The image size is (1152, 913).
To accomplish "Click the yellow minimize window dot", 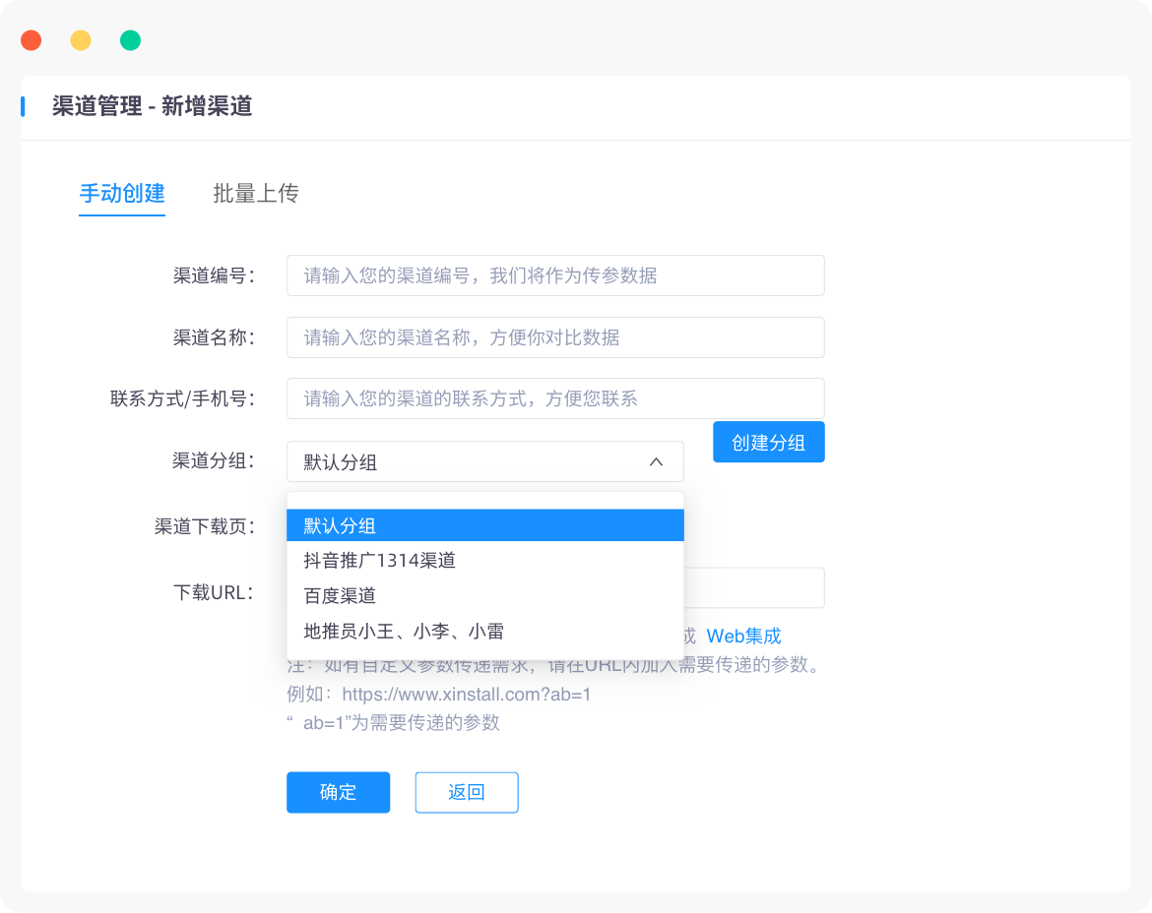I will coord(81,40).
